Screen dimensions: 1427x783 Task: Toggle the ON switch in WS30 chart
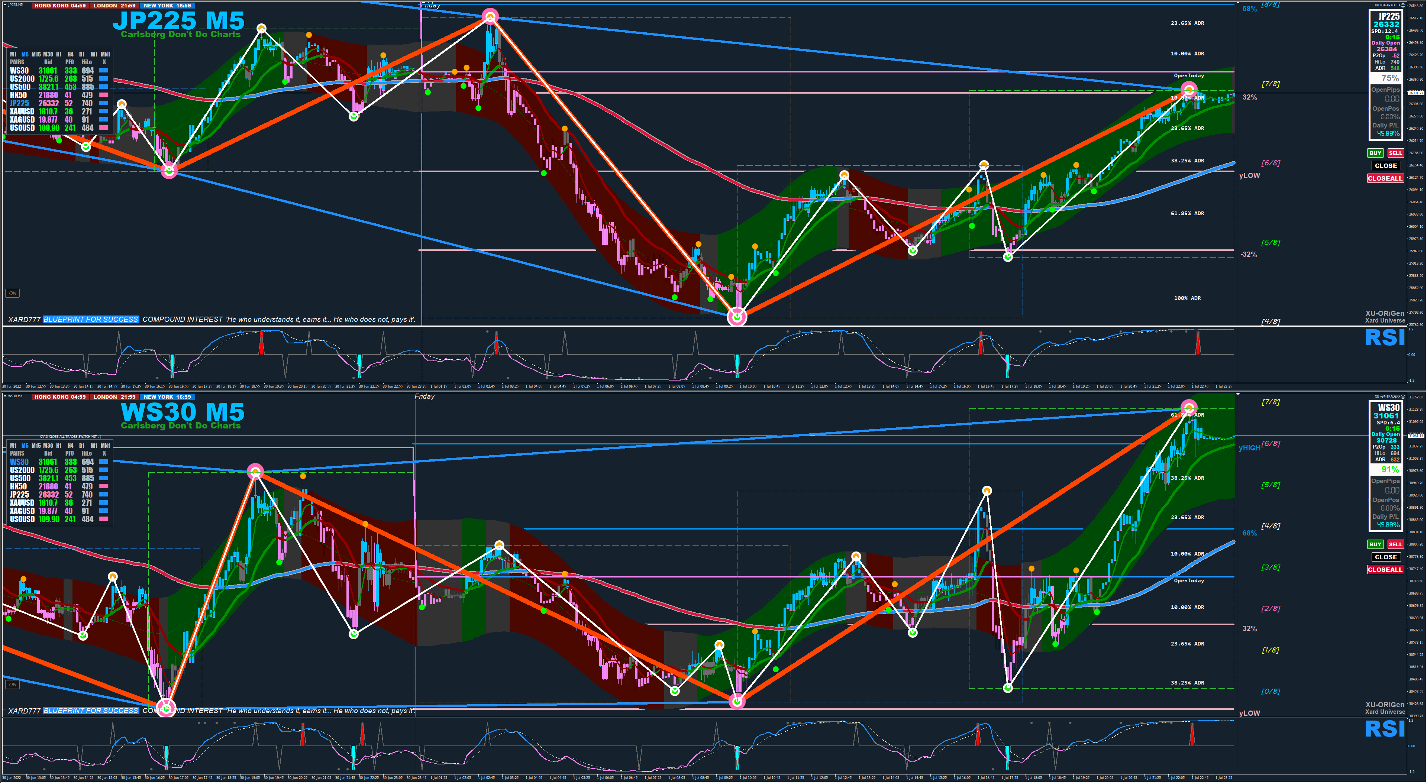point(12,685)
